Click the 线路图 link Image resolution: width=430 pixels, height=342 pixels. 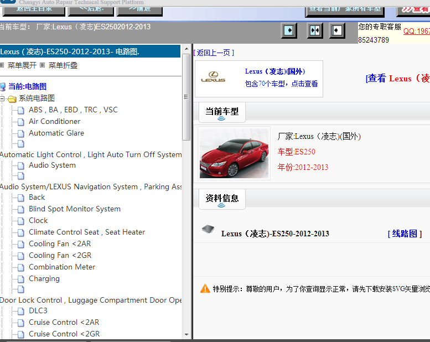(x=405, y=234)
